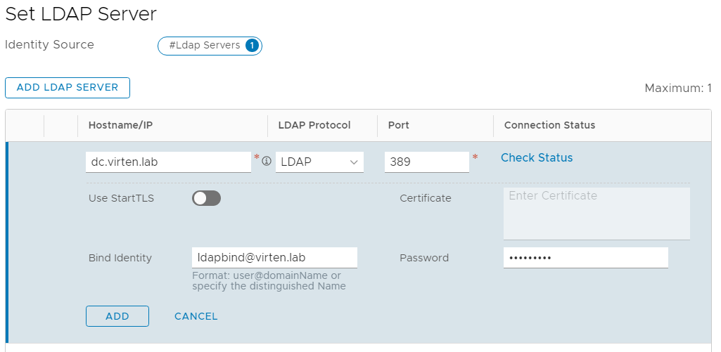Click the Password input field
This screenshot has width=721, height=352.
click(x=586, y=257)
